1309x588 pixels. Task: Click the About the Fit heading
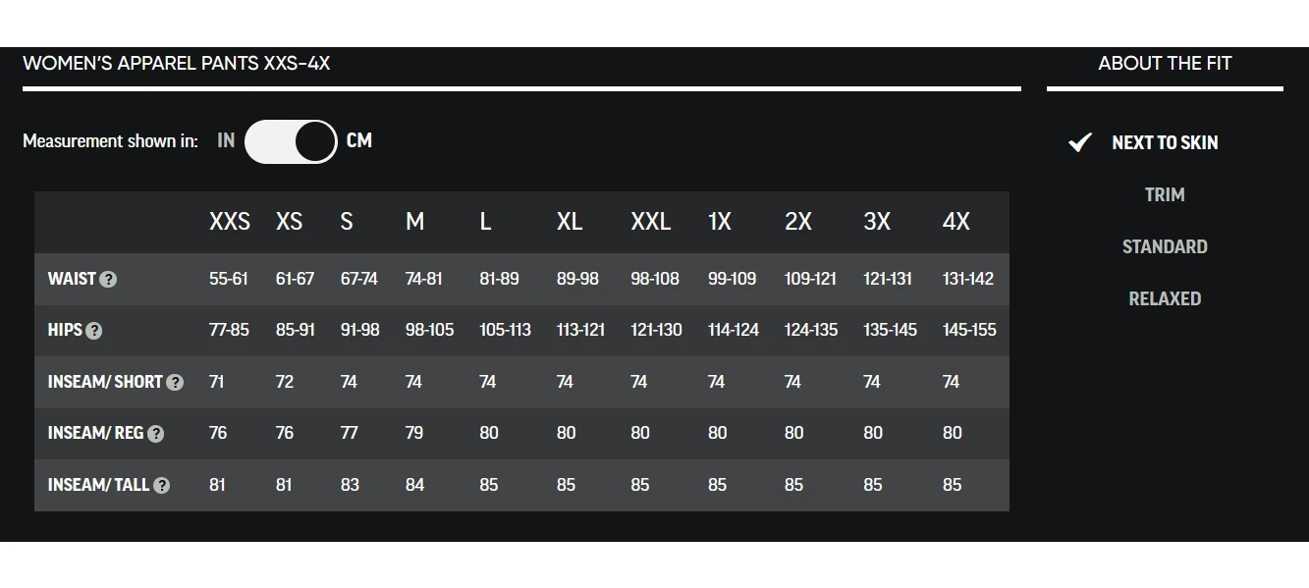[x=1165, y=64]
